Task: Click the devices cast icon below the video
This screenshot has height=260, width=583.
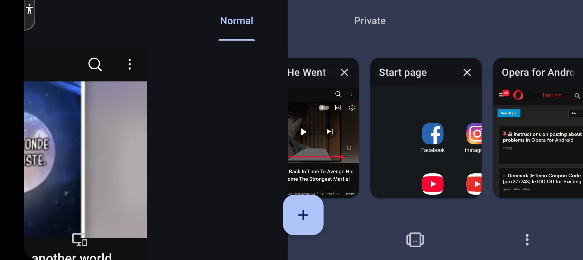Action: click(x=79, y=240)
